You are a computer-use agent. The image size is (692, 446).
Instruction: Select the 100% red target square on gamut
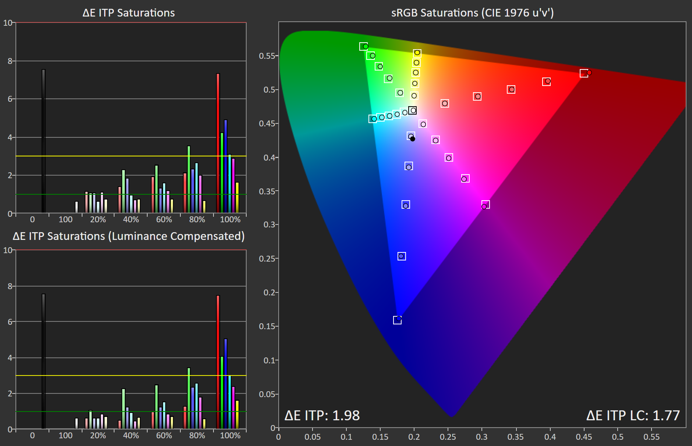click(584, 73)
